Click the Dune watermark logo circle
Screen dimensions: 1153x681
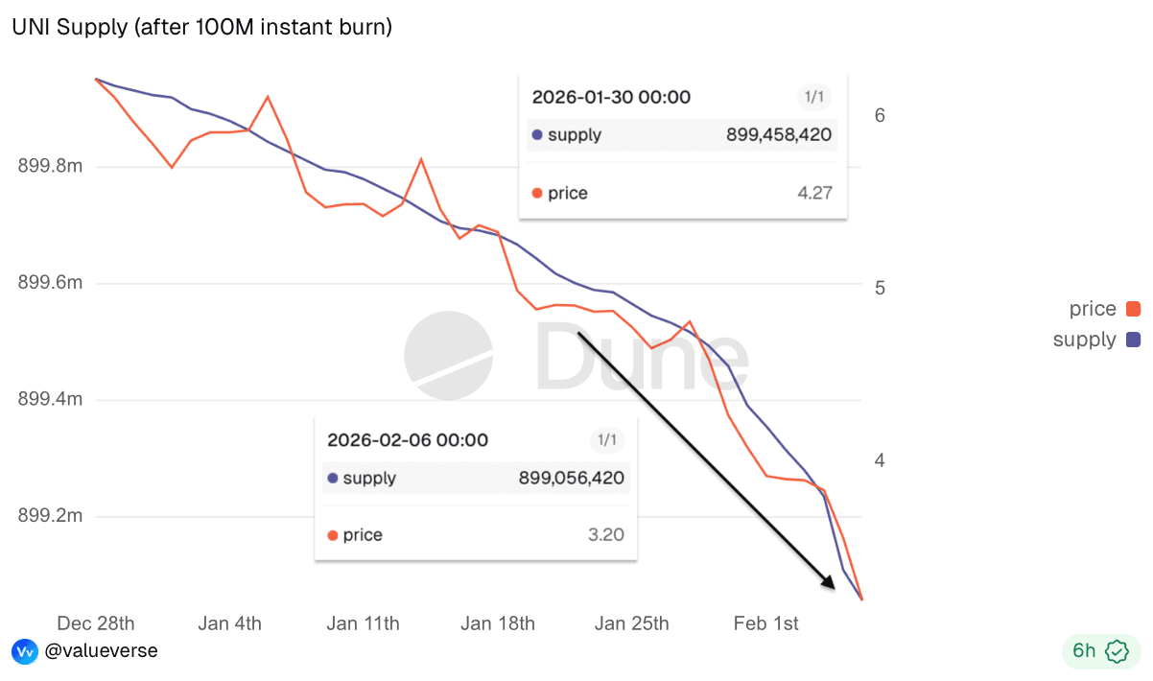[448, 355]
